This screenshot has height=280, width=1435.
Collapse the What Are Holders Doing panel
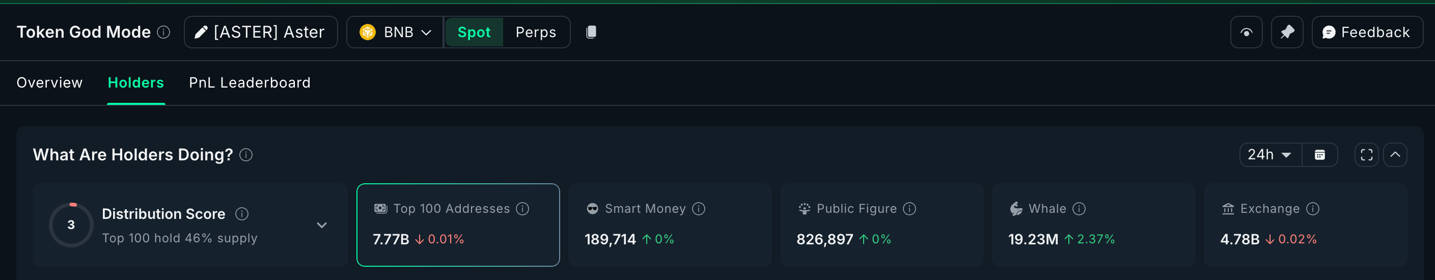1395,155
